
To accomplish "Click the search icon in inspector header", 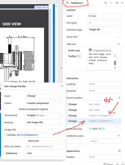I will [x=105, y=3].
